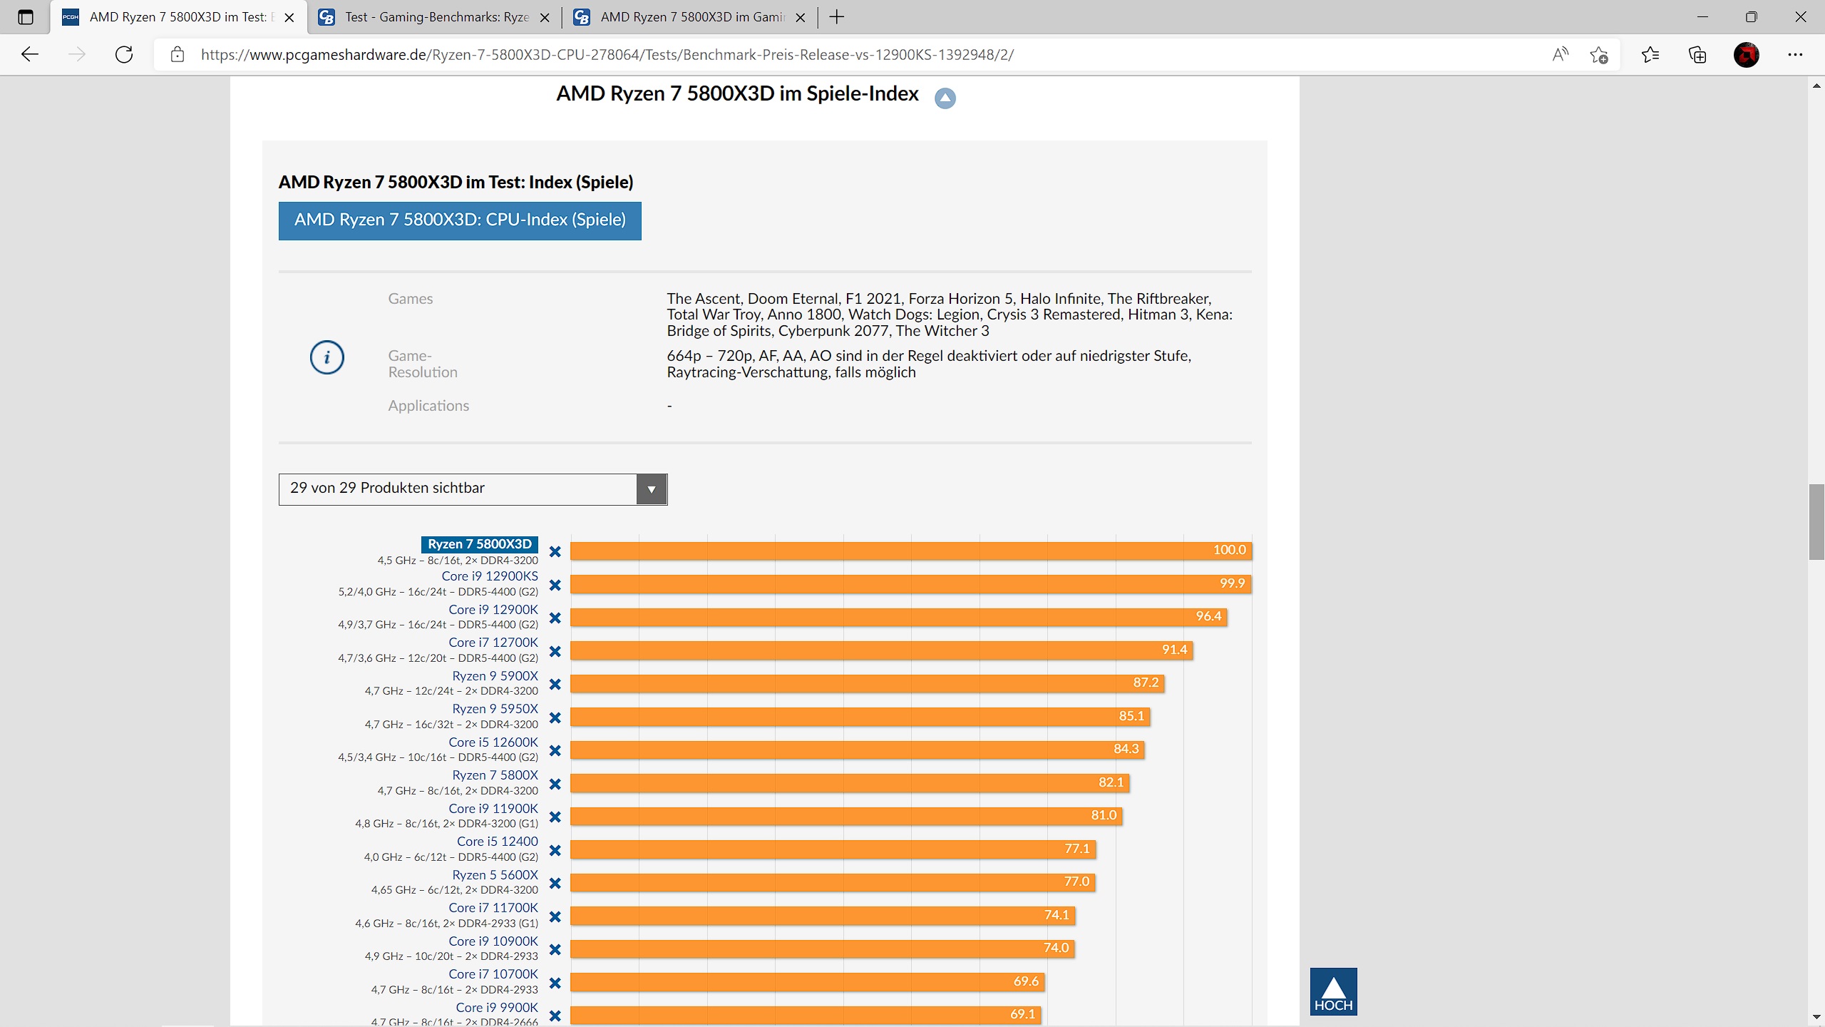Open the Favorites list icon

pos(1650,55)
